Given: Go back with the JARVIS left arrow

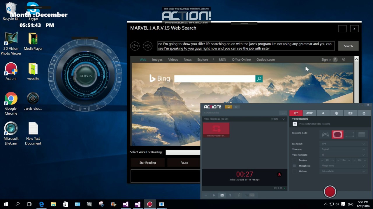Looking at the screenshot, I should point(135,46).
